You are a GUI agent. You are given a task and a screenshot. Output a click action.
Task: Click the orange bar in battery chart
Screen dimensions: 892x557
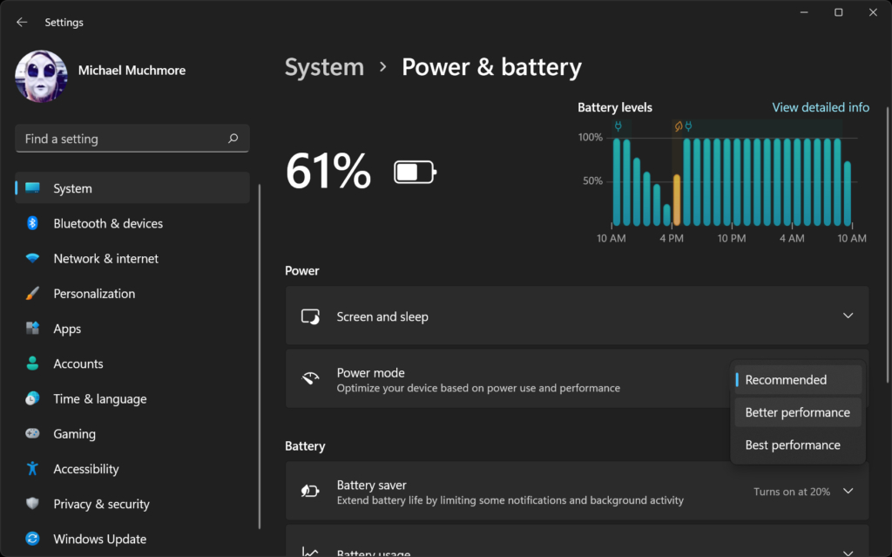click(x=677, y=200)
